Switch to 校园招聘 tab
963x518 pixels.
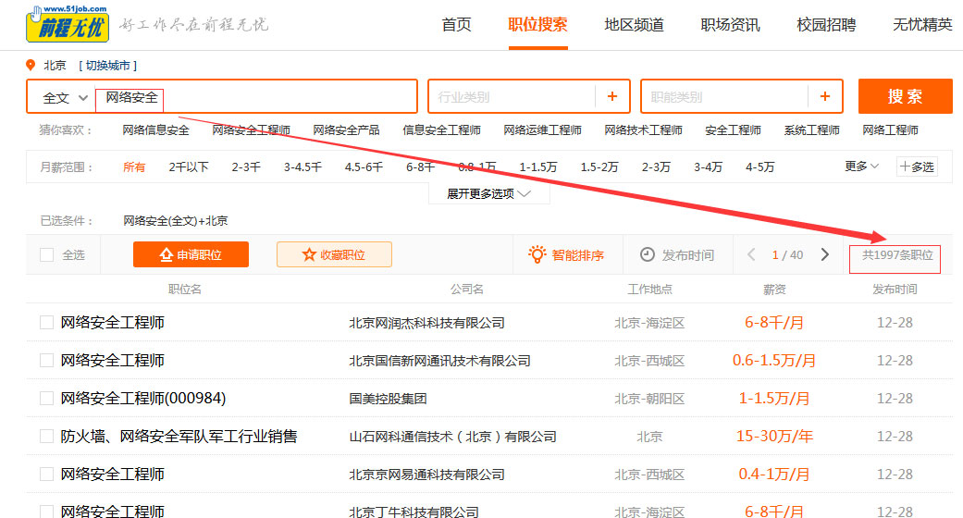[826, 25]
